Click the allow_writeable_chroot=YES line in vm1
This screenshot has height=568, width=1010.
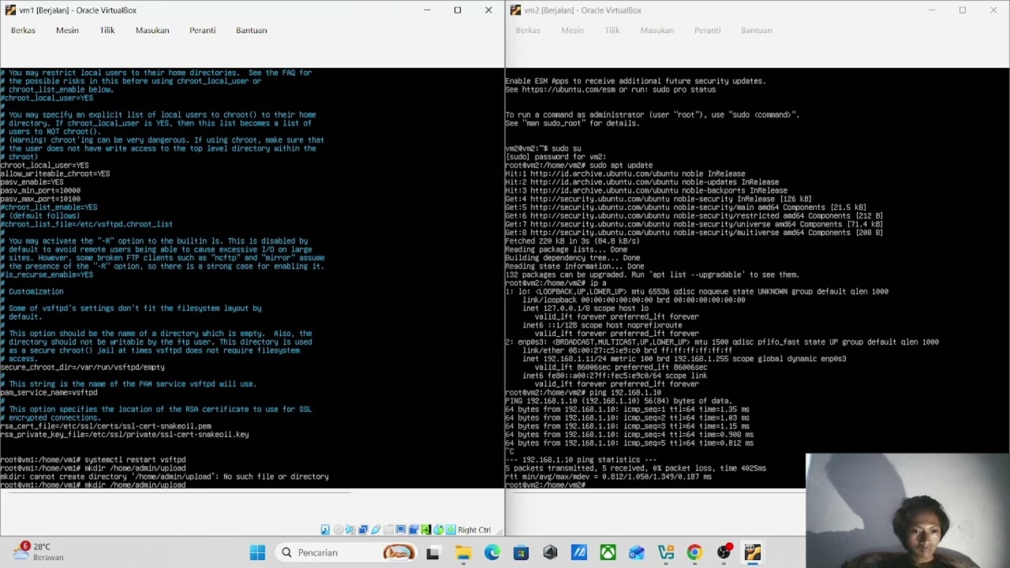[55, 174]
